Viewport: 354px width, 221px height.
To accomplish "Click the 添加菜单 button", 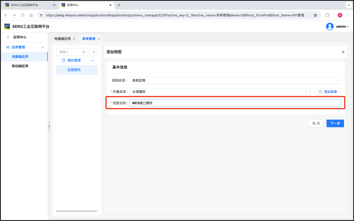I will click(x=328, y=92).
